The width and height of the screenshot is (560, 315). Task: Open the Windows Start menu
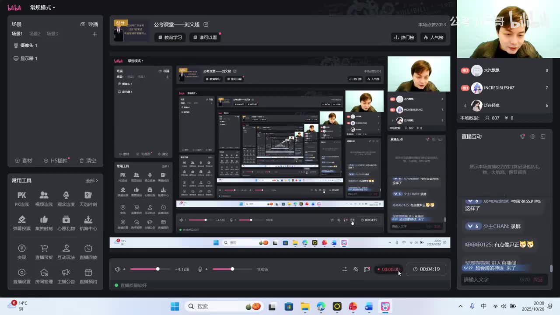click(175, 306)
